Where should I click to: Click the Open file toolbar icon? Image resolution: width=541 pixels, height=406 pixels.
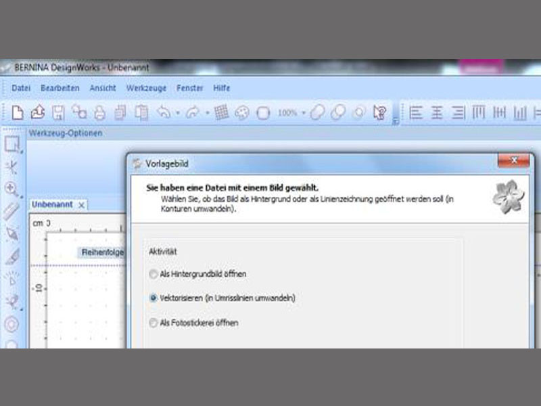pos(38,112)
